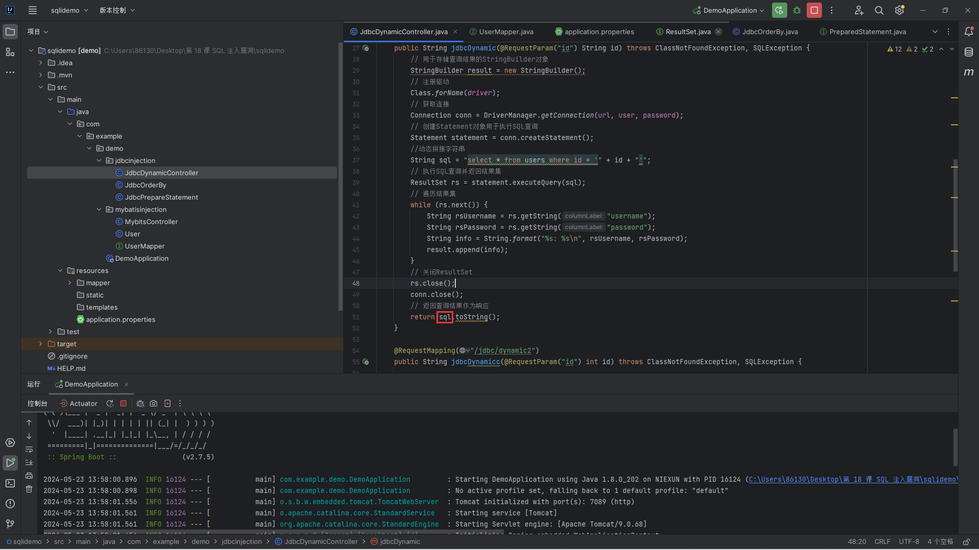Toggle read-only lock in status bar

pyautogui.click(x=966, y=541)
